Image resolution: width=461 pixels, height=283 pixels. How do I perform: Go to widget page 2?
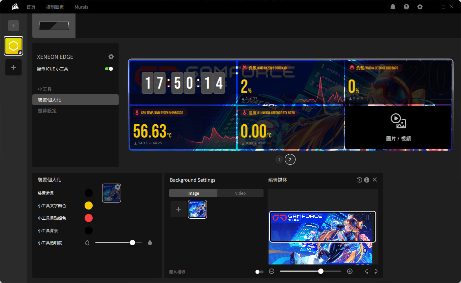tap(290, 159)
